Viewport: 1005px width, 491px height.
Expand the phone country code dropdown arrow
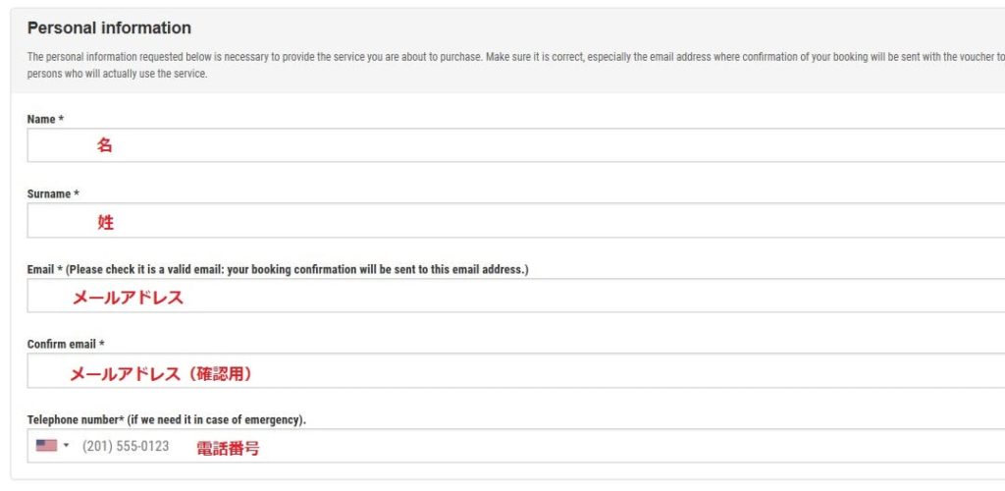tap(66, 446)
